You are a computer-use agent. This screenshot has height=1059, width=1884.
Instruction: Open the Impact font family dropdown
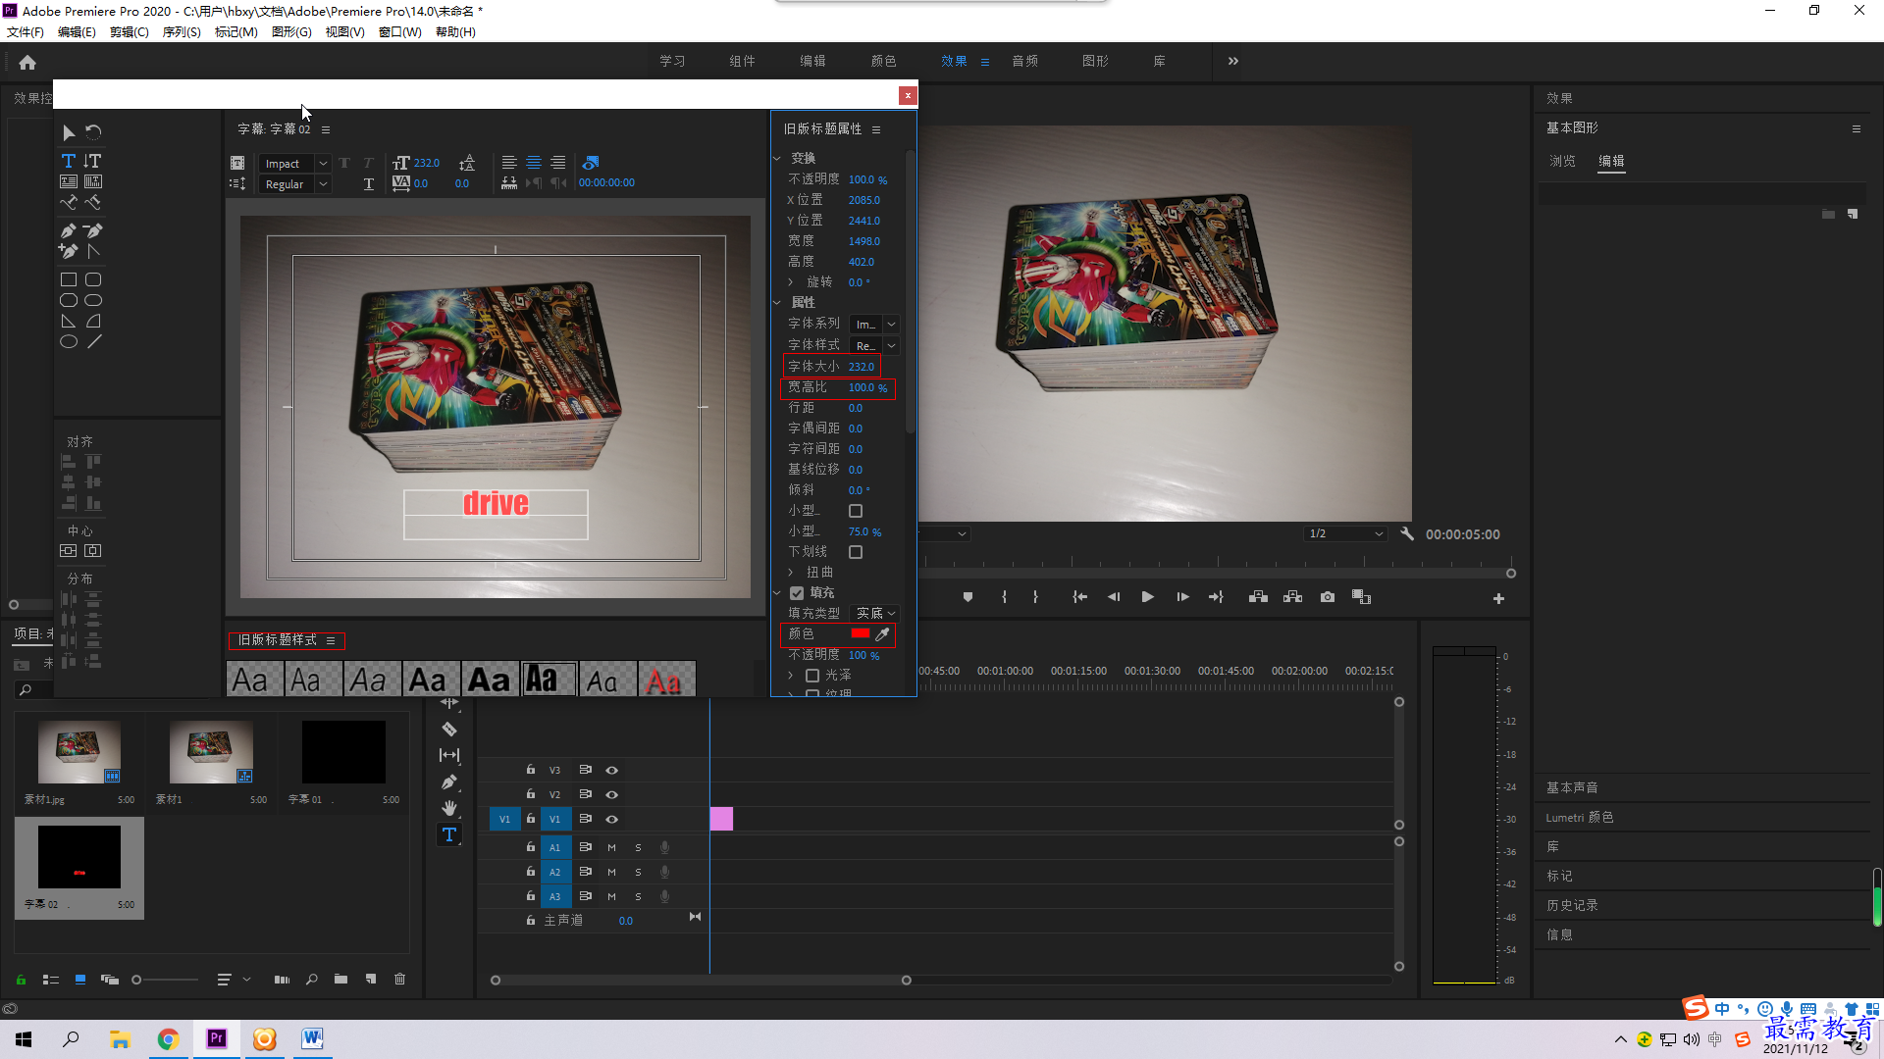tap(323, 164)
